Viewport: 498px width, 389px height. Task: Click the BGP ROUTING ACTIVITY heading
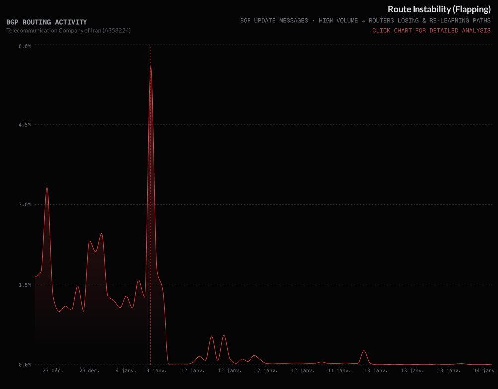[47, 22]
